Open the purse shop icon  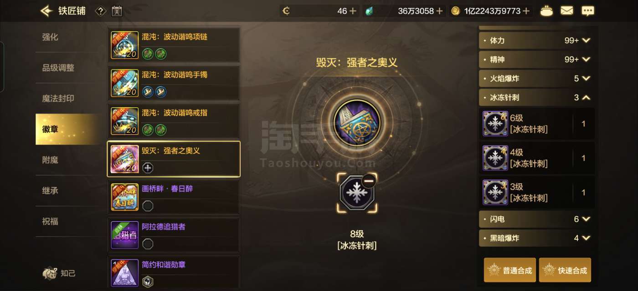click(546, 11)
